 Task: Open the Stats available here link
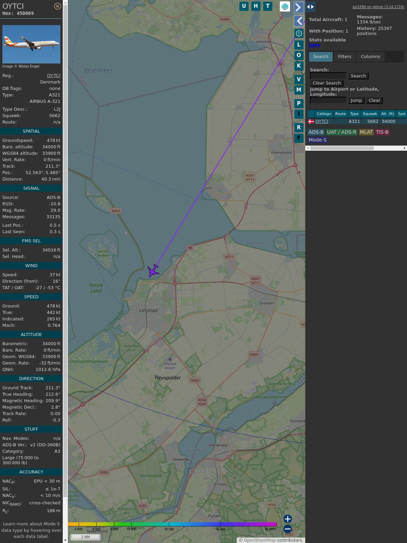(314, 45)
